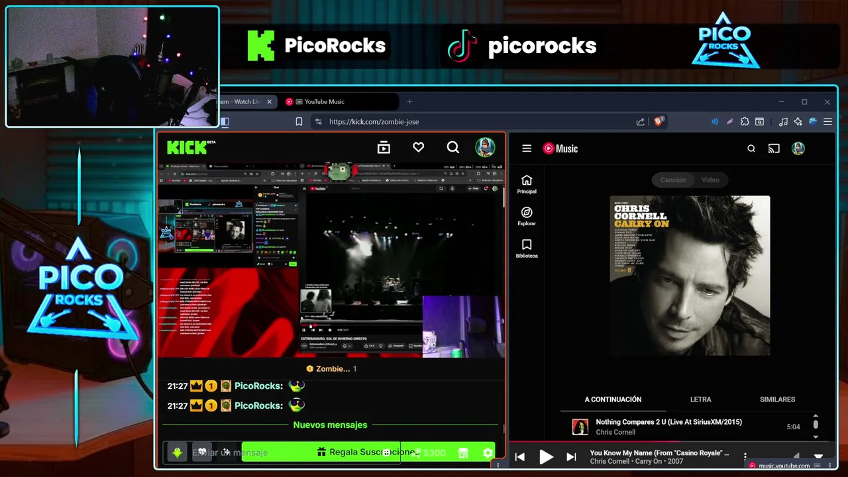
Task: Open YouTube Music account avatar
Action: (x=798, y=148)
